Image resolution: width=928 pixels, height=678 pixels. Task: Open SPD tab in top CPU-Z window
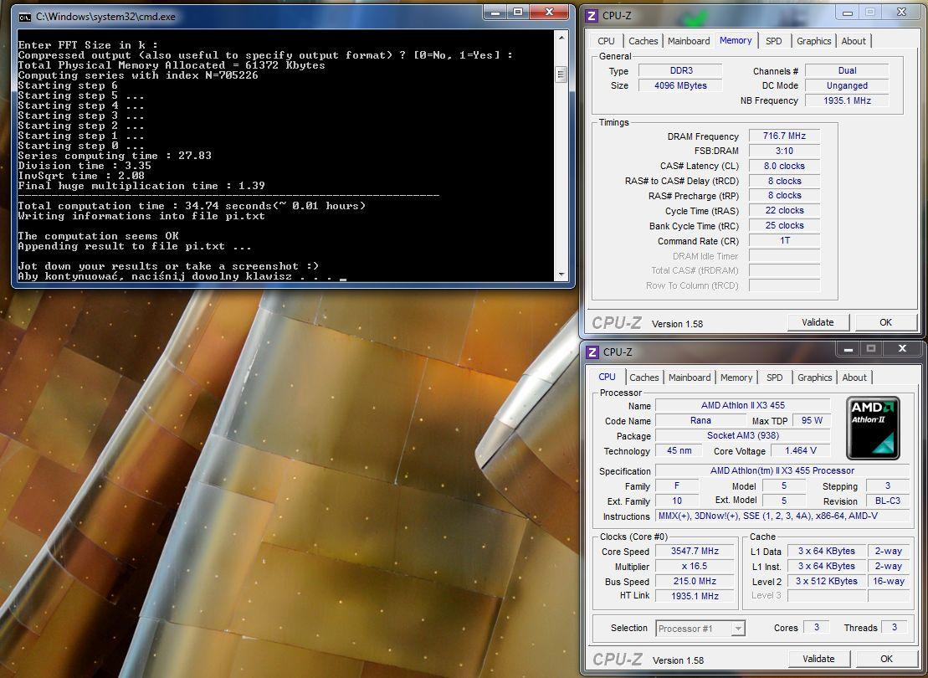pos(773,41)
